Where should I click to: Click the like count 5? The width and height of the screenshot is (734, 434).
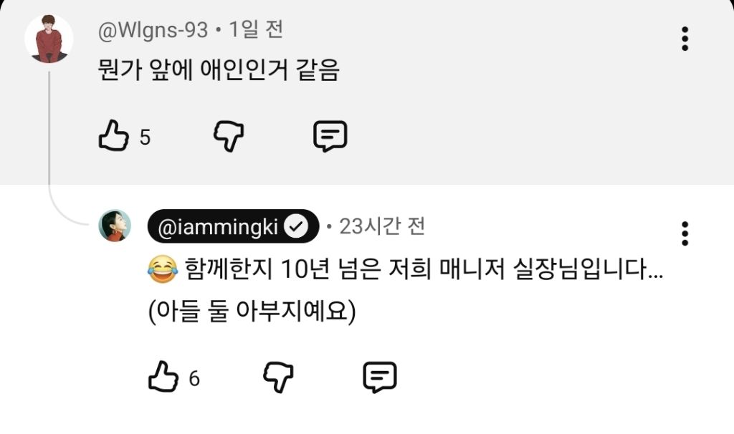[145, 138]
